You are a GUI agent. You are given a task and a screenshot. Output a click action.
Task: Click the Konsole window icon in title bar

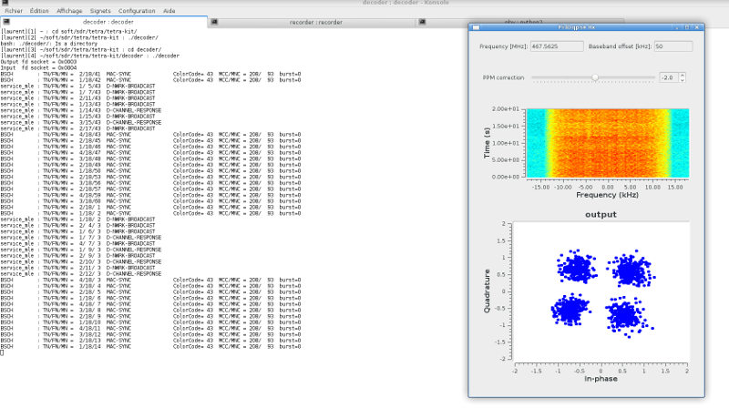point(5,3)
